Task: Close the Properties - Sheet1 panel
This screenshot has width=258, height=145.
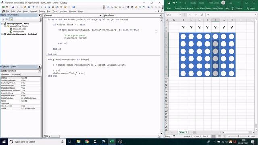Action: click(x=40, y=67)
